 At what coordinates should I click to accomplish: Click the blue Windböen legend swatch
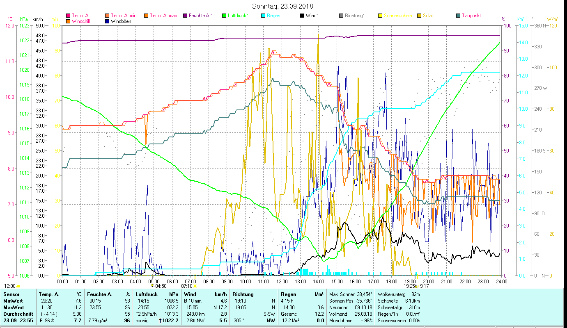click(108, 21)
